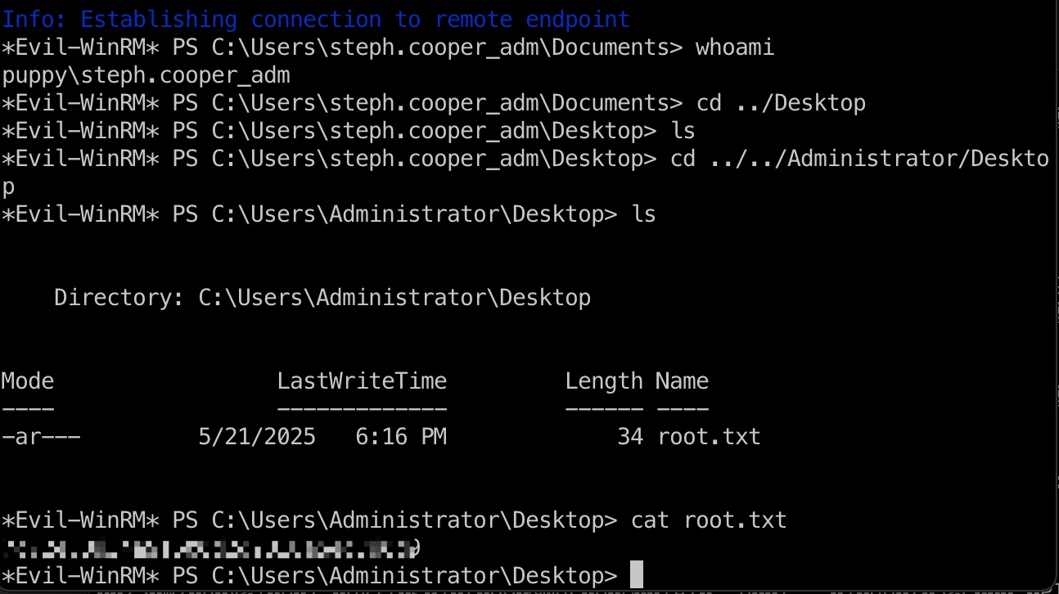Click the 'root.txt' file name in listing

[x=709, y=437]
